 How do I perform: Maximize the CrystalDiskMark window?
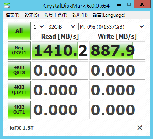129,4
